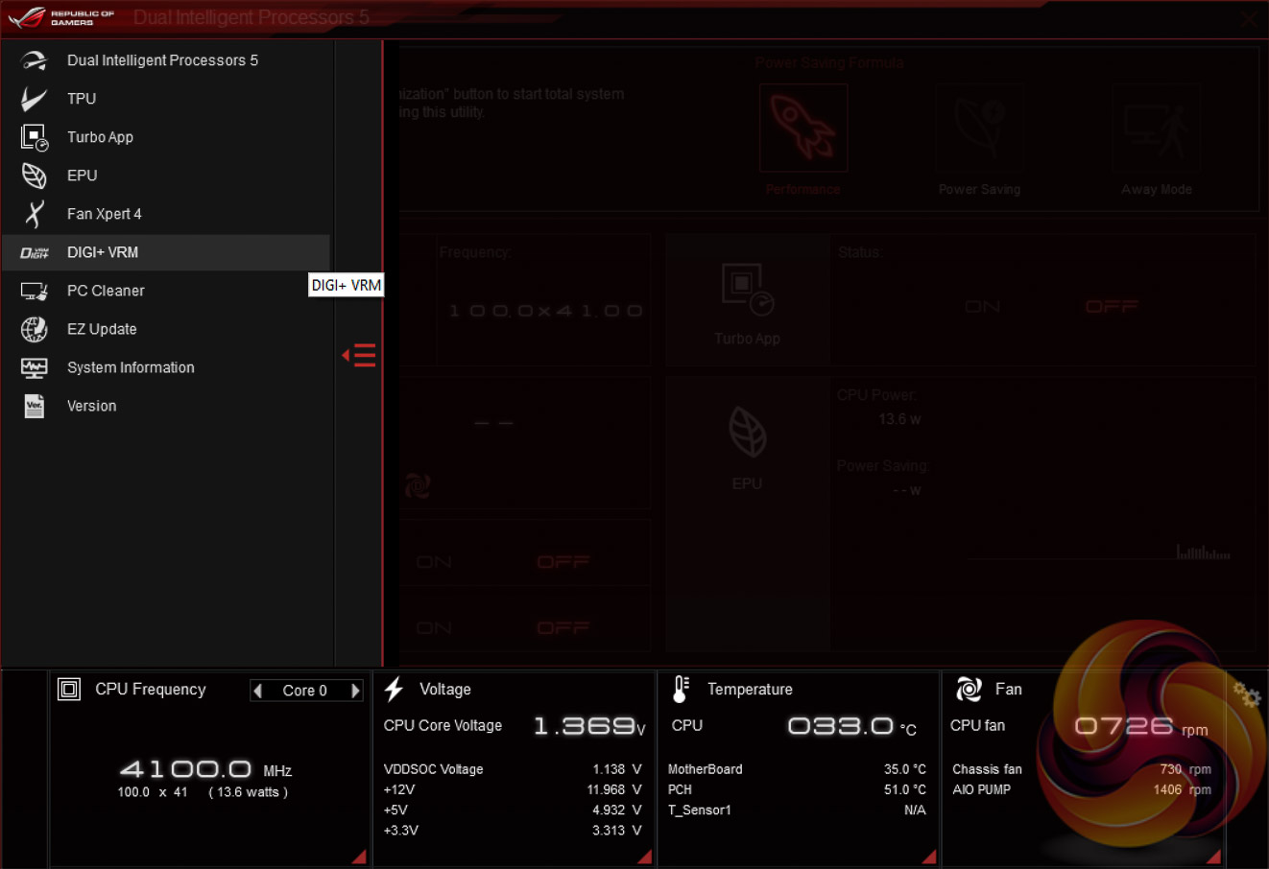
Task: Open the Turbo App sidebar item
Action: tap(165, 137)
